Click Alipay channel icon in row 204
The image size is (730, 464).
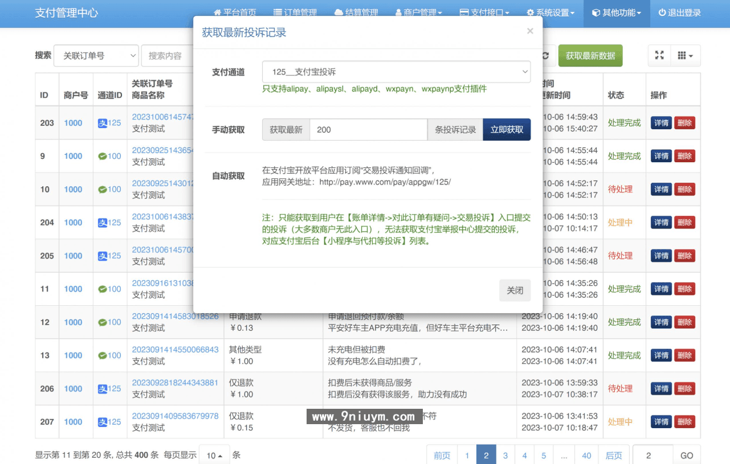103,223
